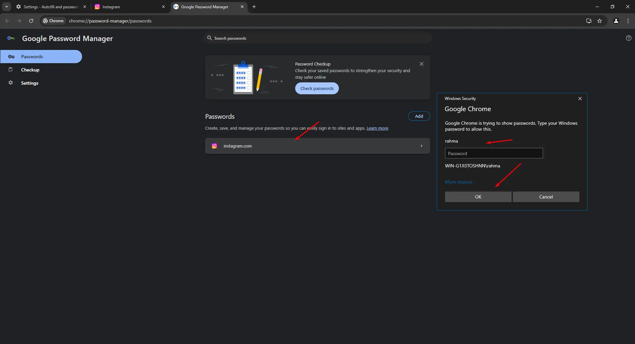Go forward to next page
This screenshot has height=344, width=635.
(19, 21)
